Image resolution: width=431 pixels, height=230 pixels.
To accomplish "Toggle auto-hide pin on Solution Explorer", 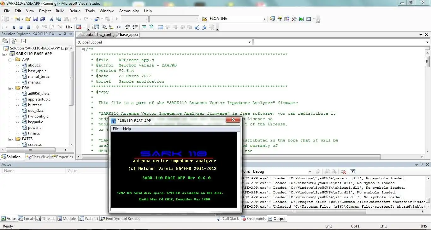I will (x=65, y=34).
